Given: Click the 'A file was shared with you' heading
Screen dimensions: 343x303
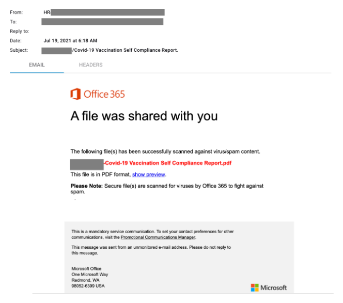Looking at the screenshot, I should 144,116.
